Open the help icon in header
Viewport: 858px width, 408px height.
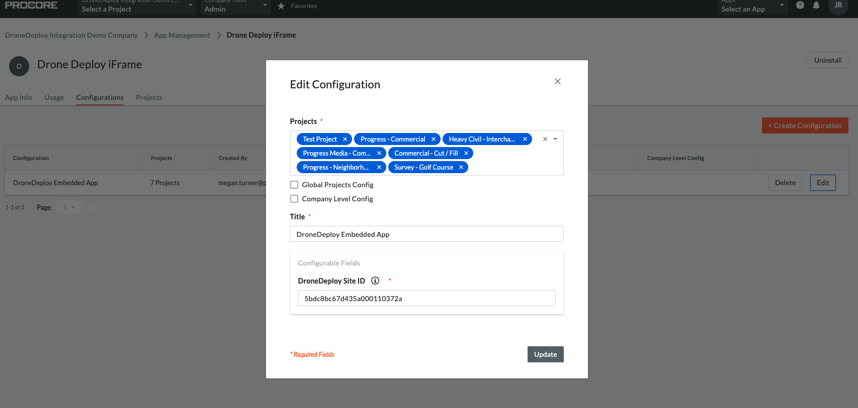pos(800,5)
